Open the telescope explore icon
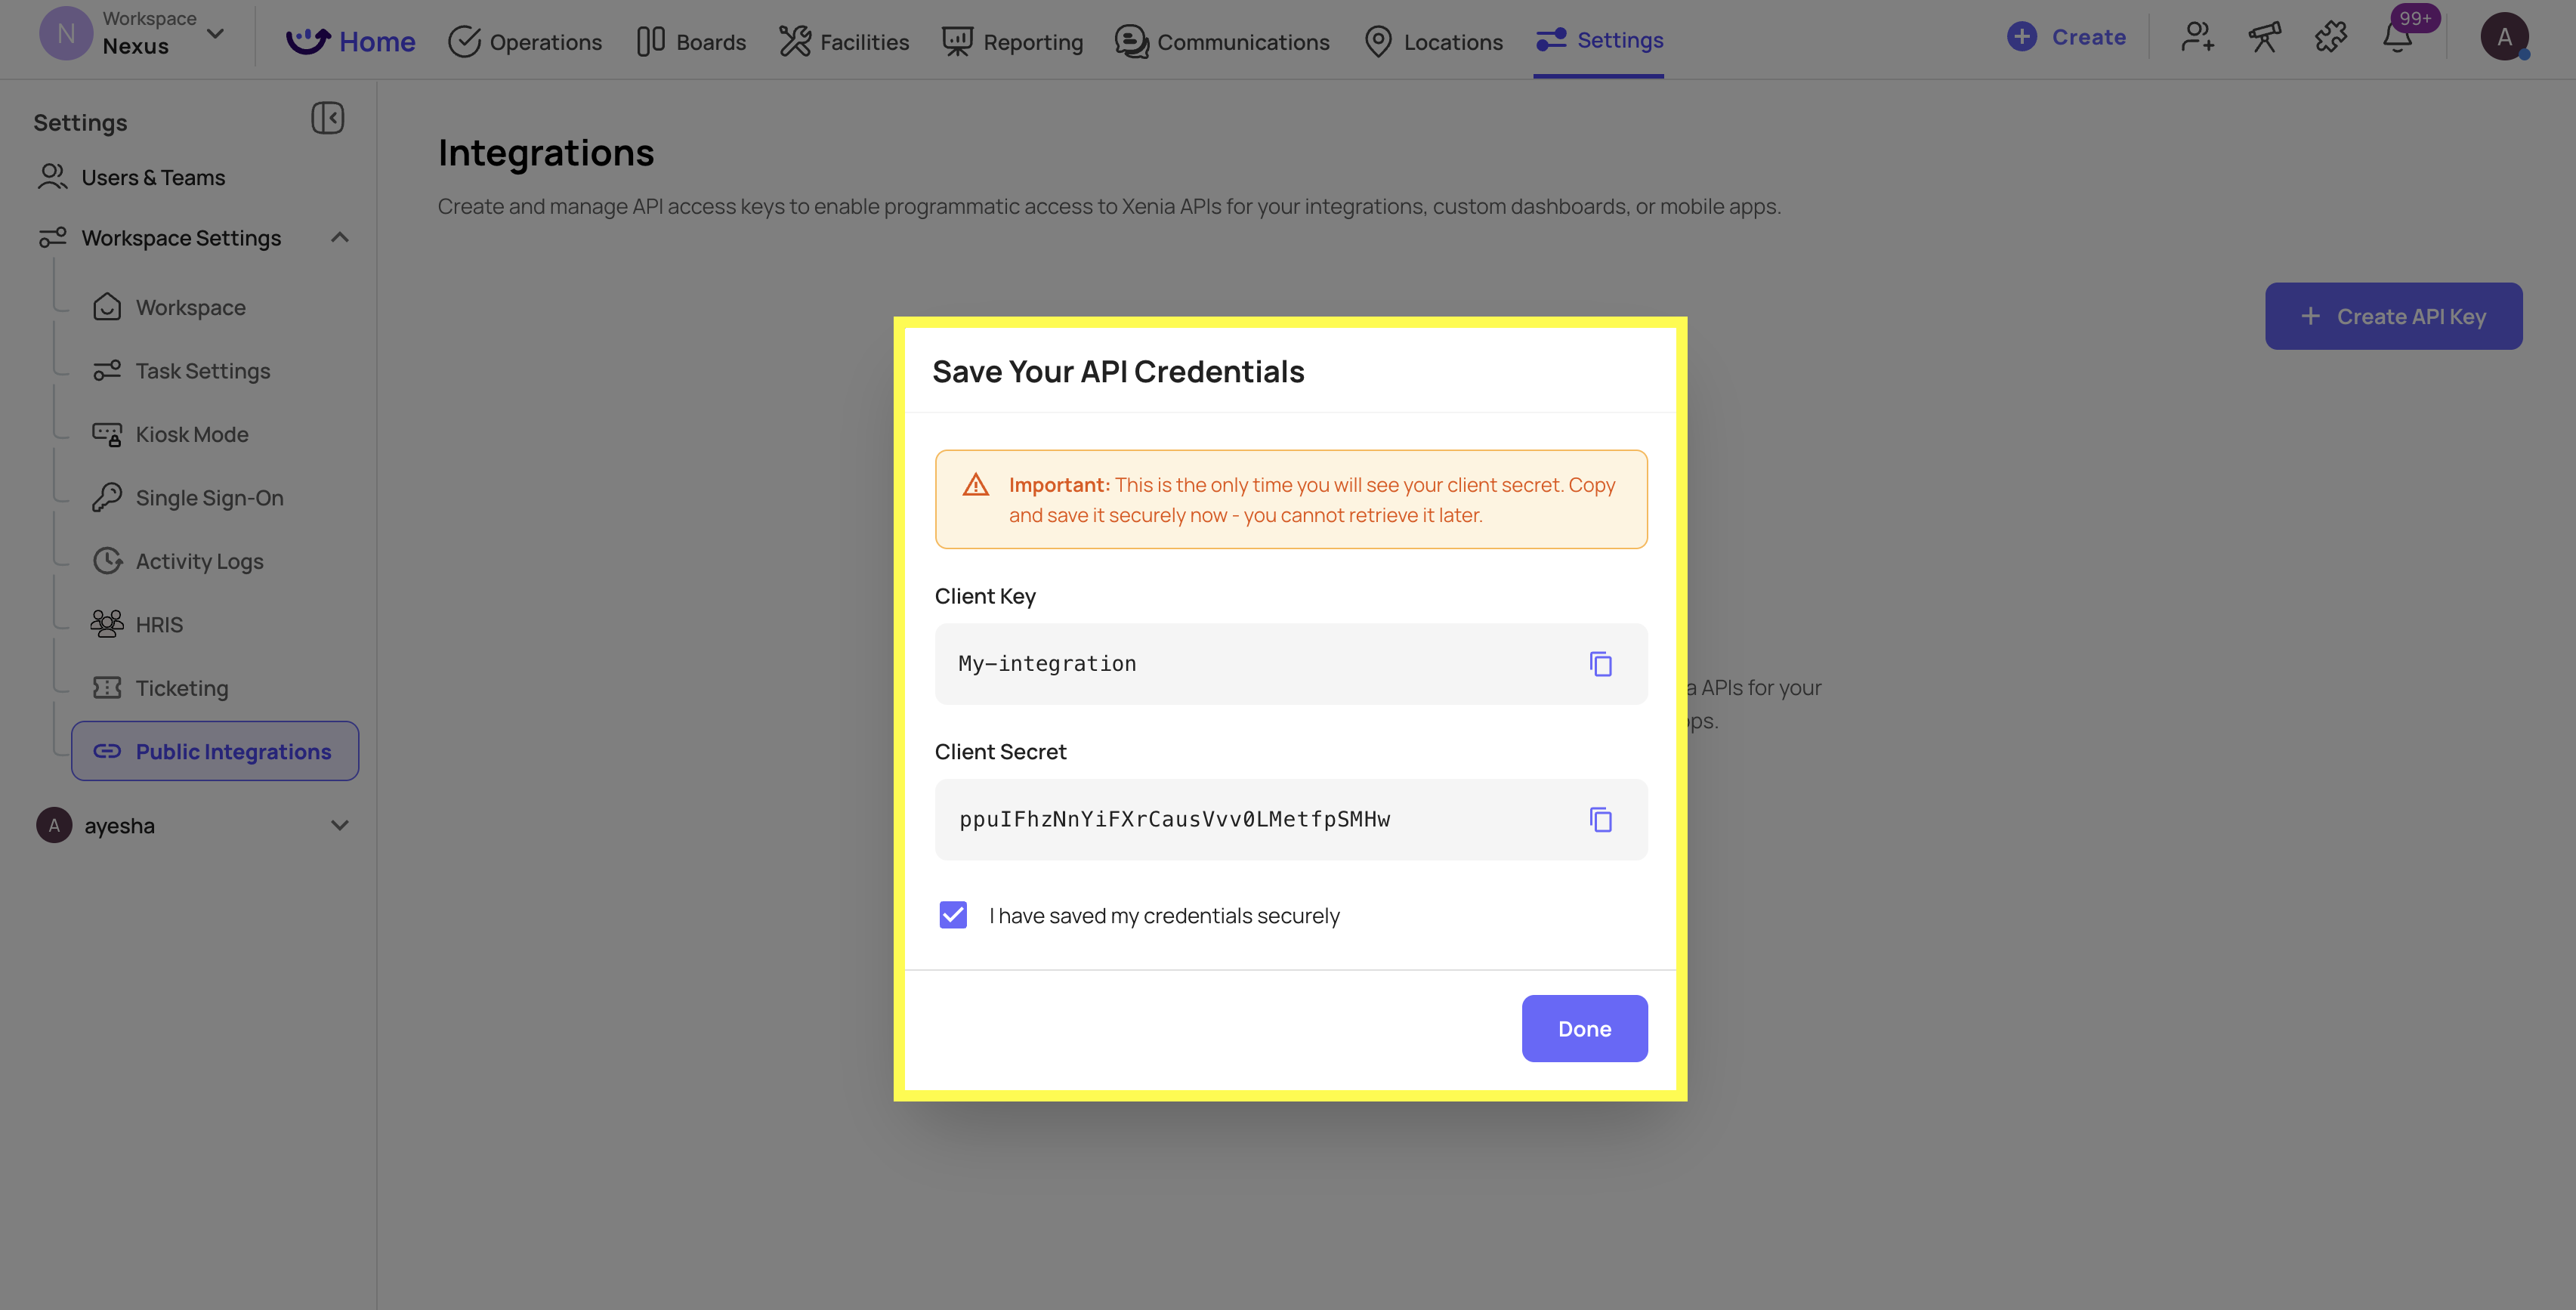 tap(2264, 38)
